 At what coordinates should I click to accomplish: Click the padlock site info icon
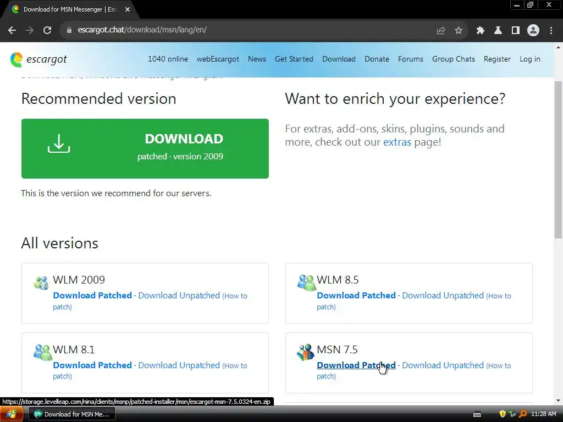coord(69,30)
